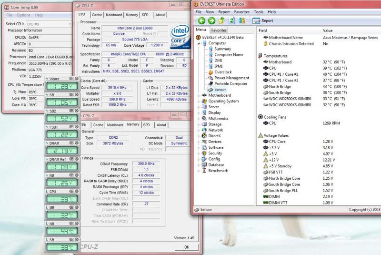The width and height of the screenshot is (381, 255).
Task: Open settings icon on the Vcore gadget
Action: (72, 79)
